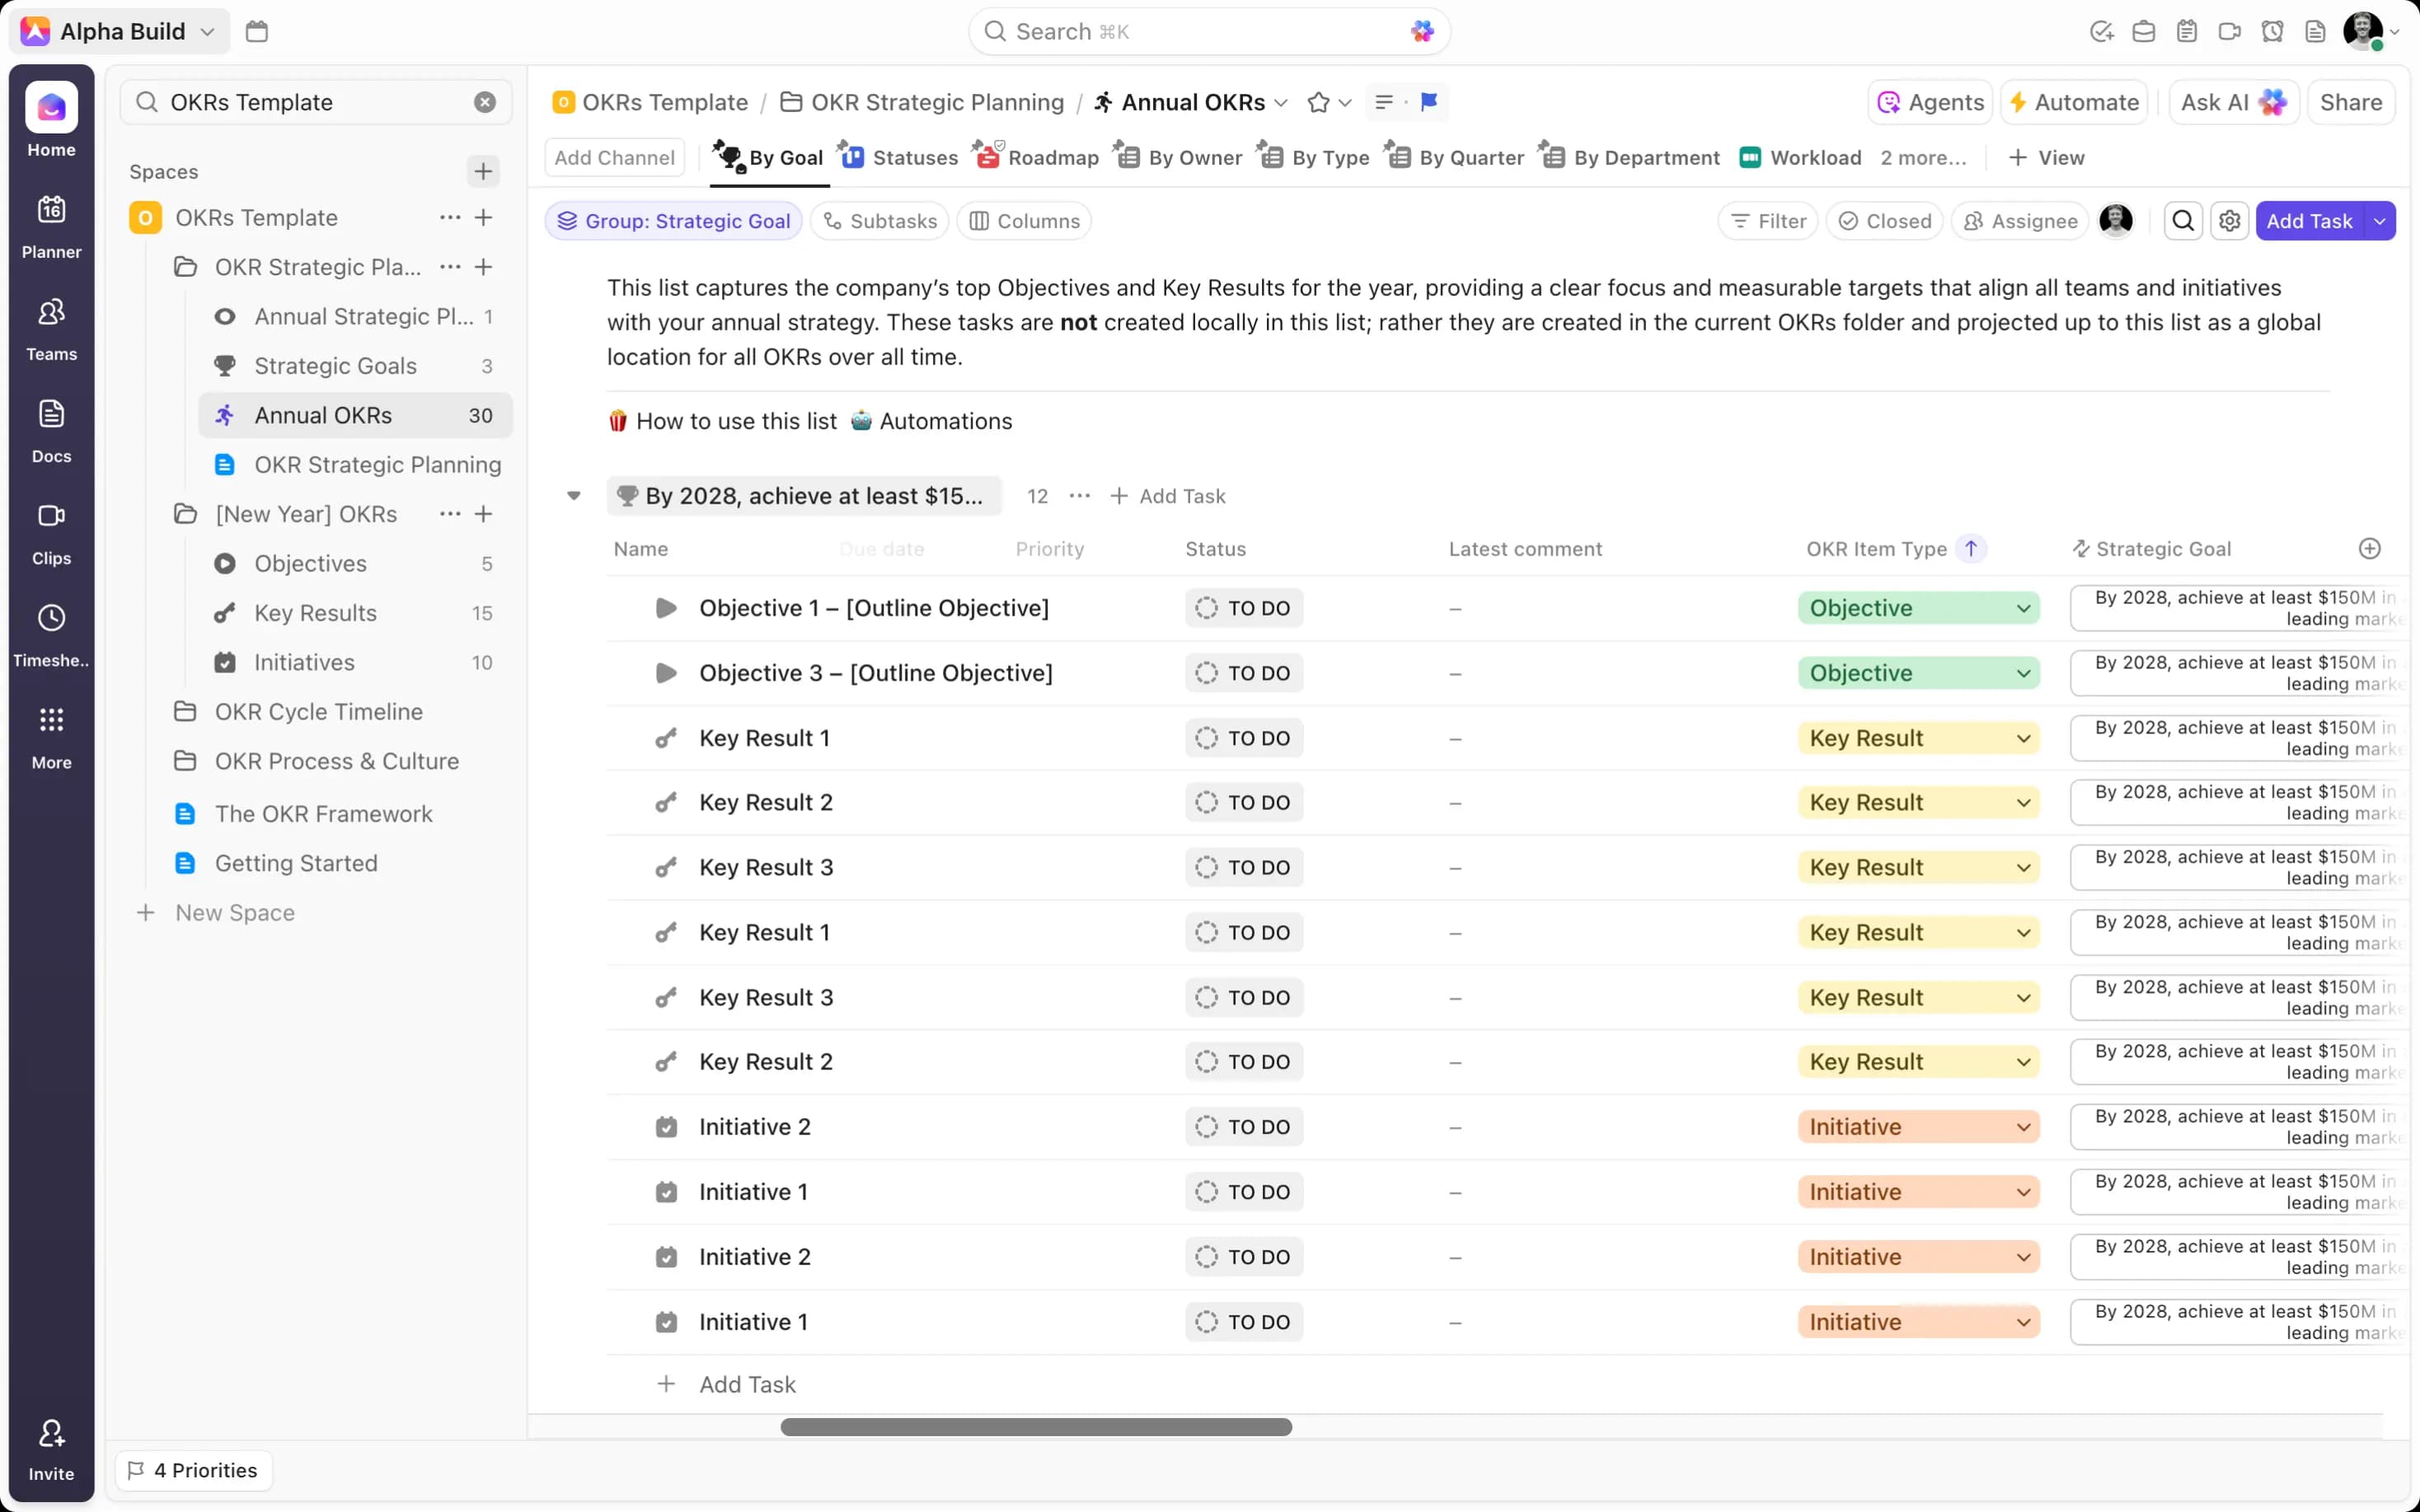Screen dimensions: 2420x1512
Task: Toggle the Assignee filter
Action: [2020, 221]
